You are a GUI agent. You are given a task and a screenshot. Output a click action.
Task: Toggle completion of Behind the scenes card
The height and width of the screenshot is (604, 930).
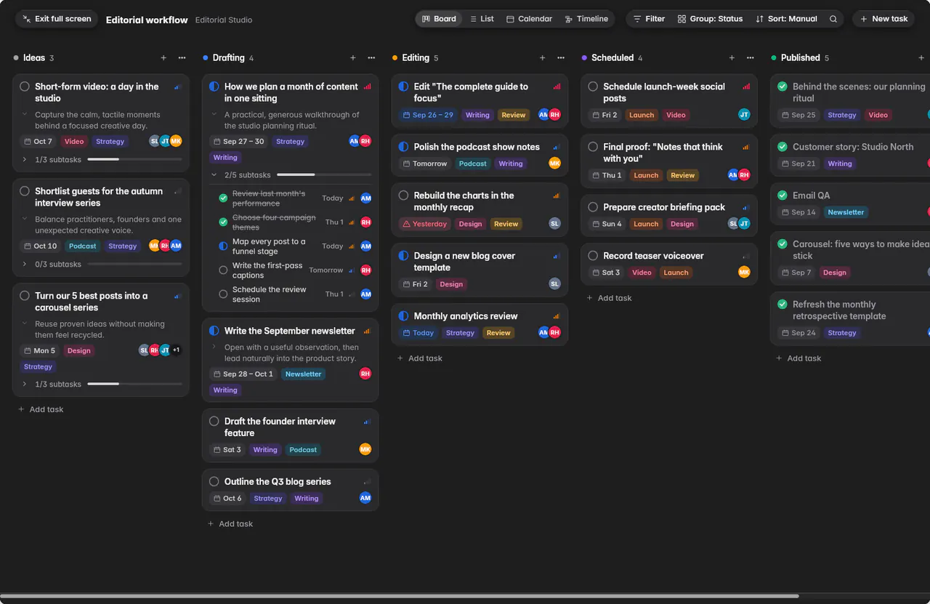[x=783, y=86]
